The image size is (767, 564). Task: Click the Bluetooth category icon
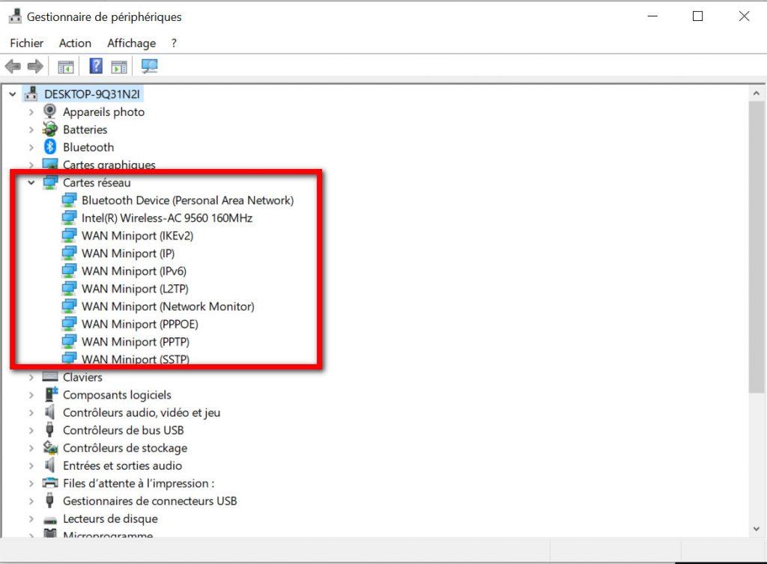(x=50, y=147)
